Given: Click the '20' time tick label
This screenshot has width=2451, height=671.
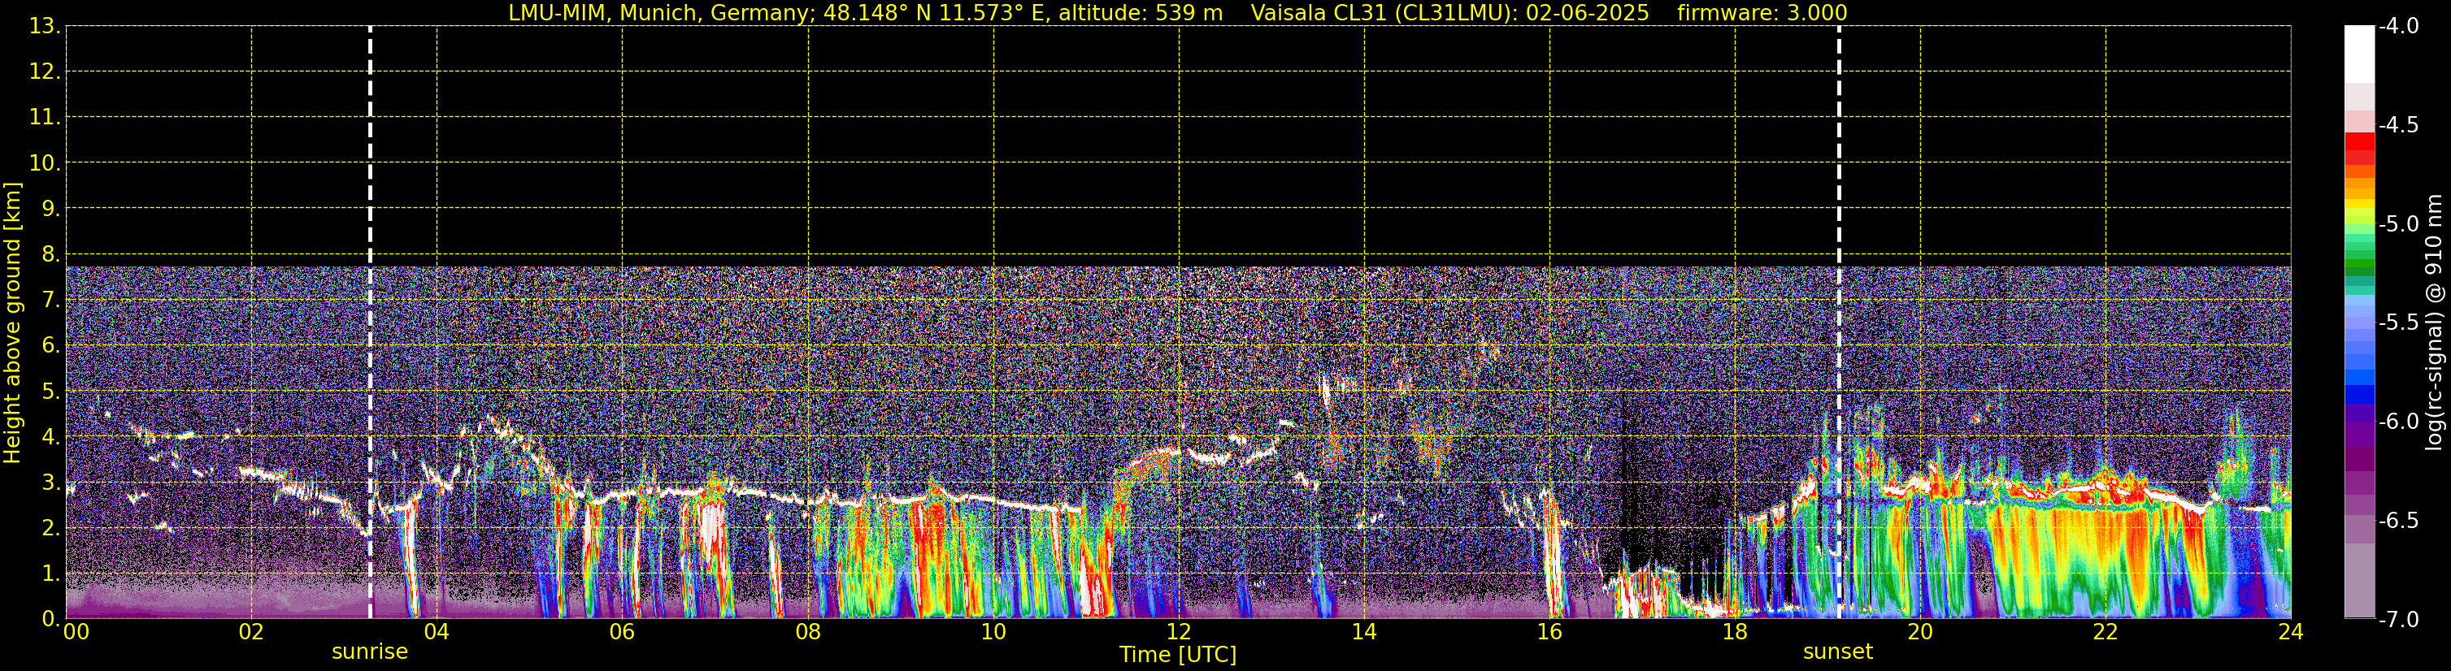Looking at the screenshot, I should pyautogui.click(x=1920, y=632).
